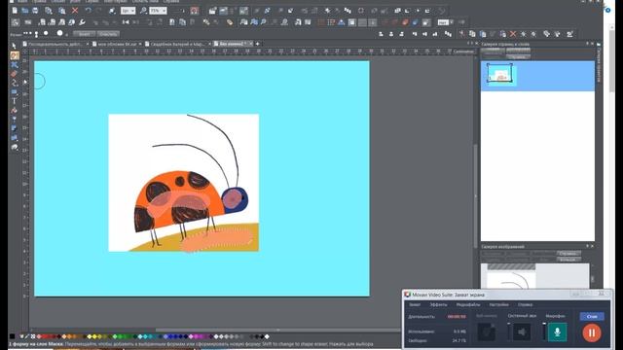Click the magnifier zoom icon beside the 75% box
623x350 pixels.
coord(143,11)
